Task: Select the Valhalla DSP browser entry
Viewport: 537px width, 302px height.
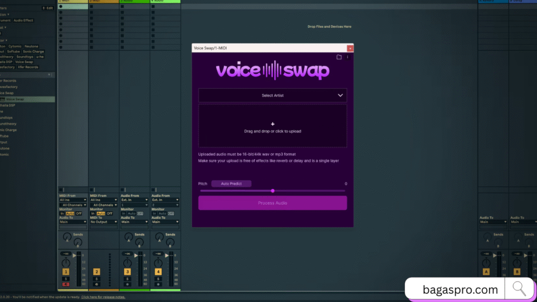Action: tap(8, 105)
